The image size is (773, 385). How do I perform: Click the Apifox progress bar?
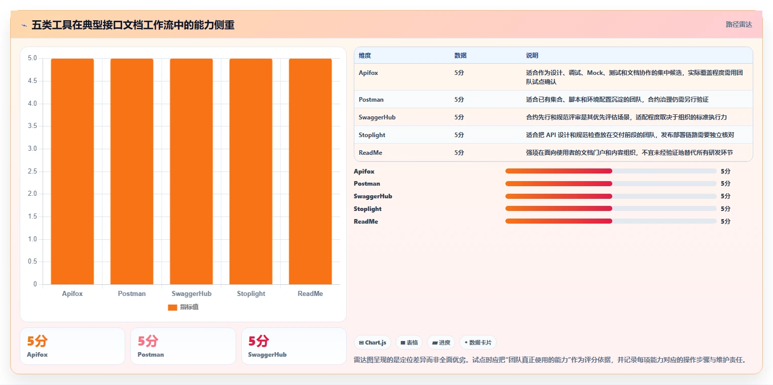coord(611,172)
